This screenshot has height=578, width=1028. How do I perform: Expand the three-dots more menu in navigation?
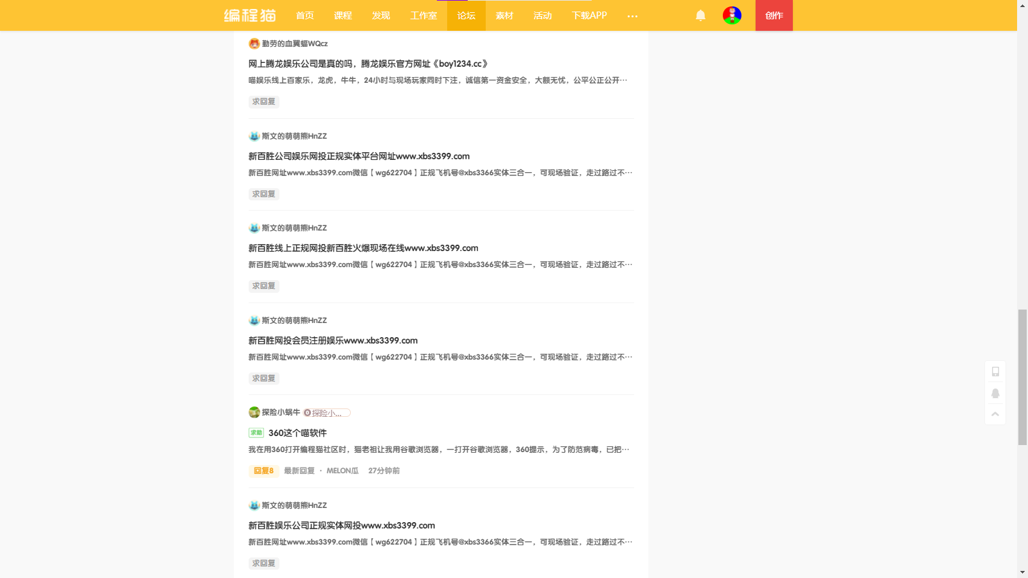(632, 16)
